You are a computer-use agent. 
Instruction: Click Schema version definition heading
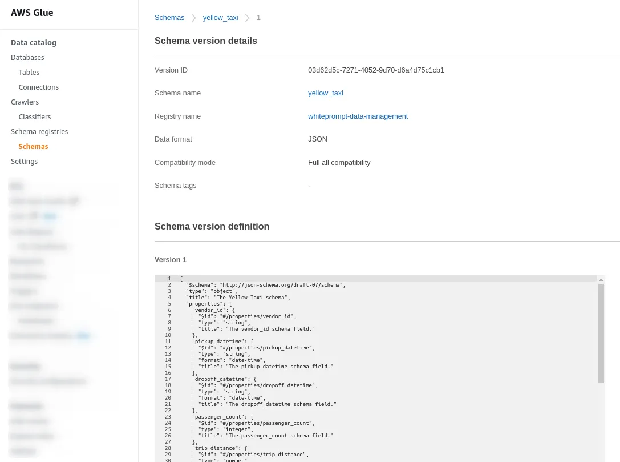[x=212, y=227]
